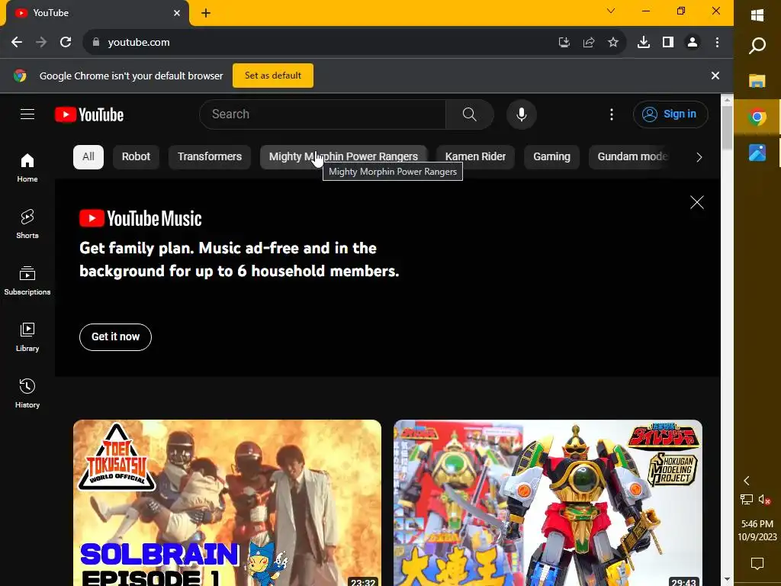
Task: Open Library in sidebar
Action: [x=27, y=337]
